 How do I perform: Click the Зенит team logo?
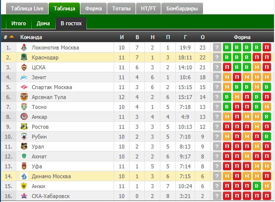point(24,77)
